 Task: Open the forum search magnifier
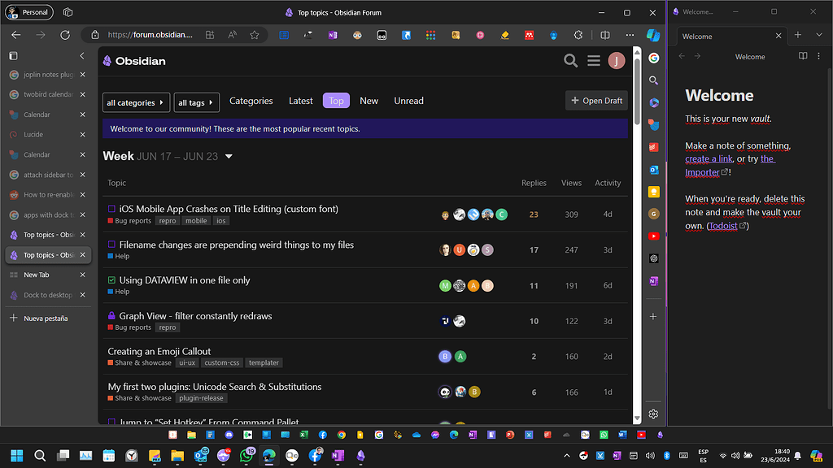tap(570, 61)
